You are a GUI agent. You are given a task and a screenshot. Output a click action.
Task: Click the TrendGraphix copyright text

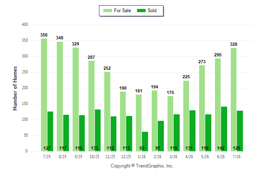[142, 166]
